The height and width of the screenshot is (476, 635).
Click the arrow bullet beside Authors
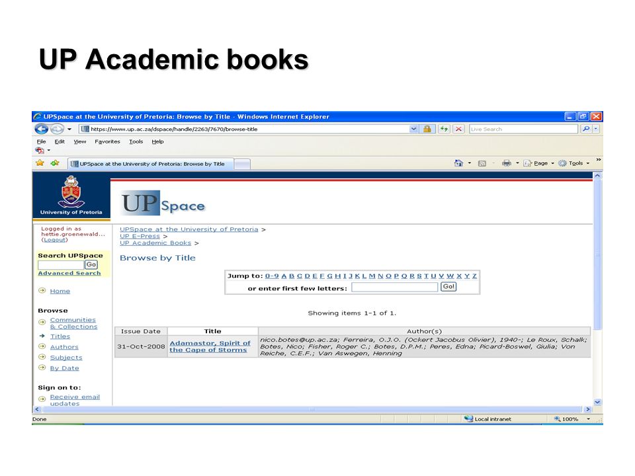(x=42, y=346)
